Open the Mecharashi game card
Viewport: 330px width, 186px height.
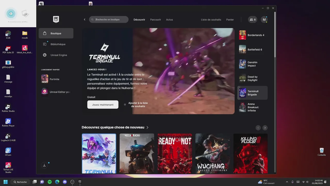tap(137, 153)
